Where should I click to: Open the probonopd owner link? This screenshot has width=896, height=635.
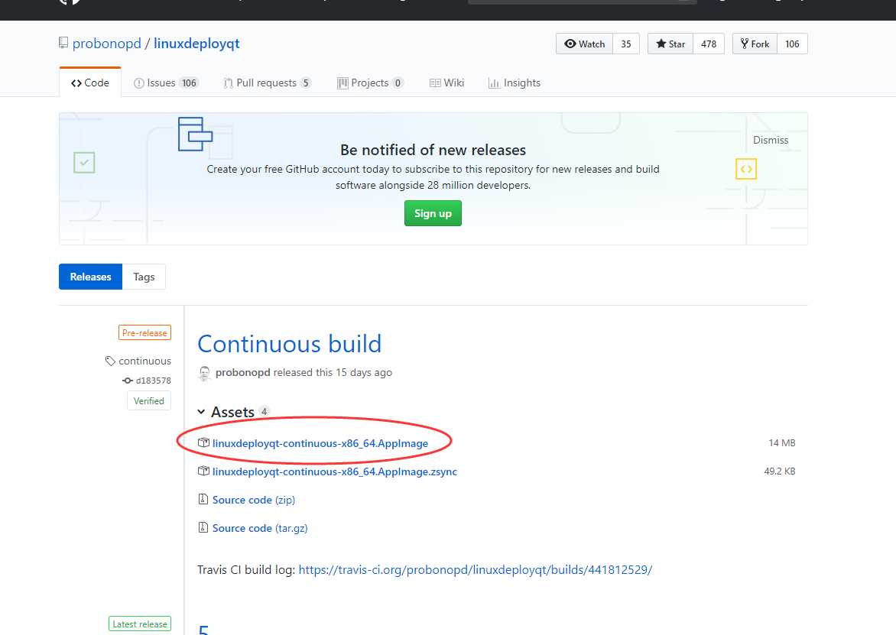(106, 44)
